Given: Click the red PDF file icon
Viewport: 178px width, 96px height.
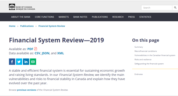Looking at the screenshot, I should pyautogui.click(x=36, y=49).
